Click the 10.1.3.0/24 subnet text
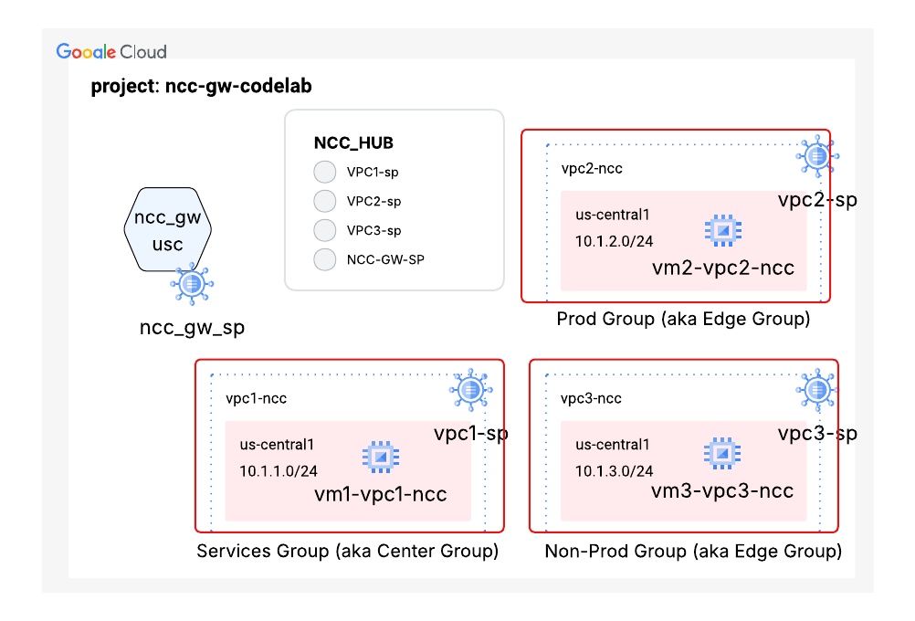Viewport: 915px width, 621px height. (x=615, y=471)
